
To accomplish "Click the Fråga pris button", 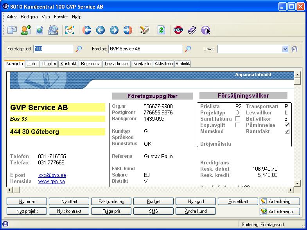I will click(x=111, y=211).
